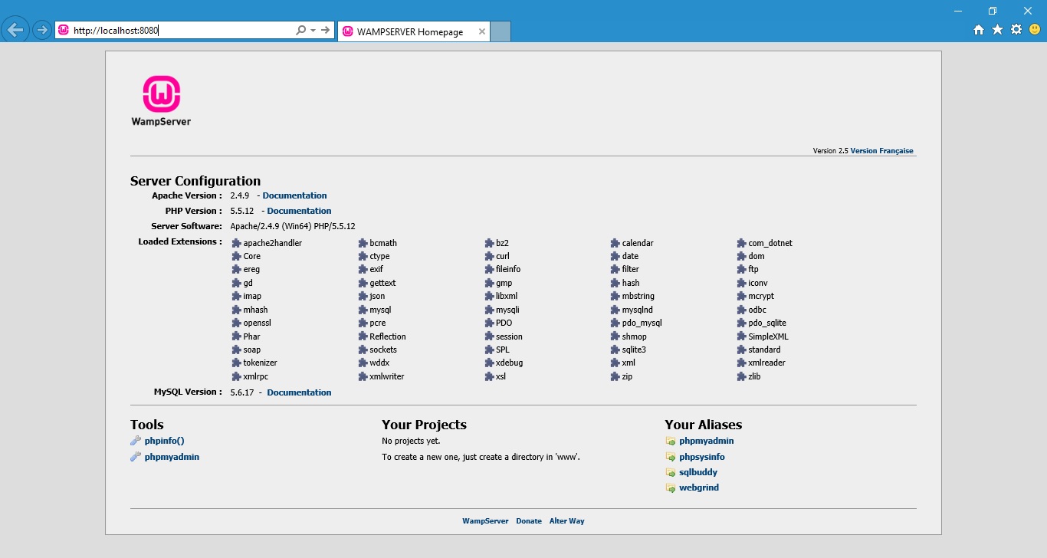Click the site favicon in address bar
Screen dimensions: 1047x558
pyautogui.click(x=64, y=30)
